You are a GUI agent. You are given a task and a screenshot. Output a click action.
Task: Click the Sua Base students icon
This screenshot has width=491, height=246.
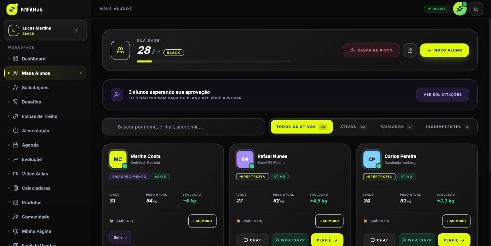(x=120, y=50)
